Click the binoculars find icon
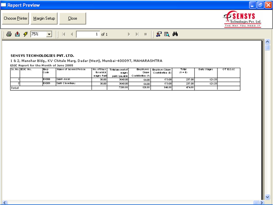273x205 pixels. point(175,34)
